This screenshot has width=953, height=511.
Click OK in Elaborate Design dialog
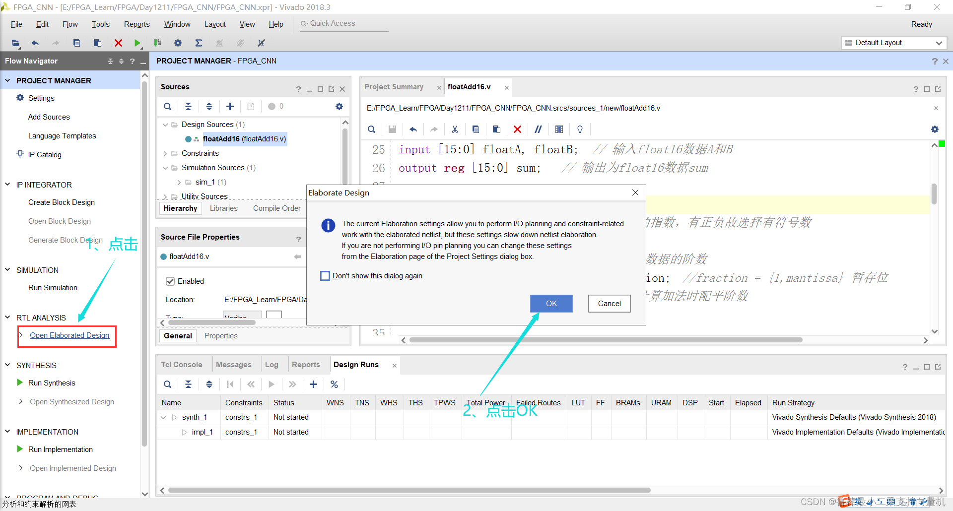coord(551,304)
